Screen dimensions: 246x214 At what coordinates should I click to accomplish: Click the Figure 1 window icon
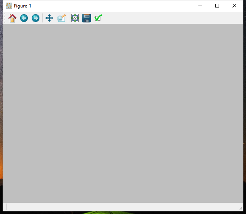pos(9,6)
